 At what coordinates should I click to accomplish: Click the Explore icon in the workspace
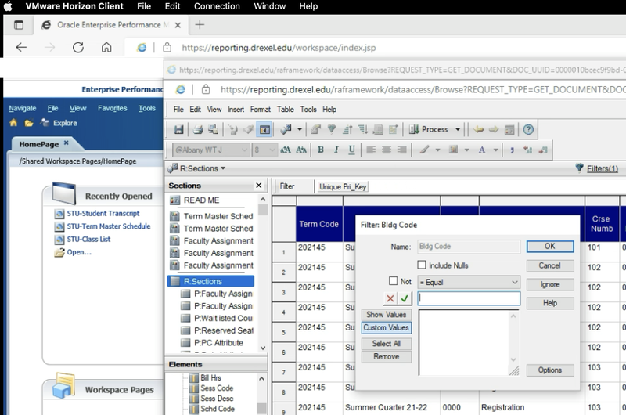click(x=45, y=123)
